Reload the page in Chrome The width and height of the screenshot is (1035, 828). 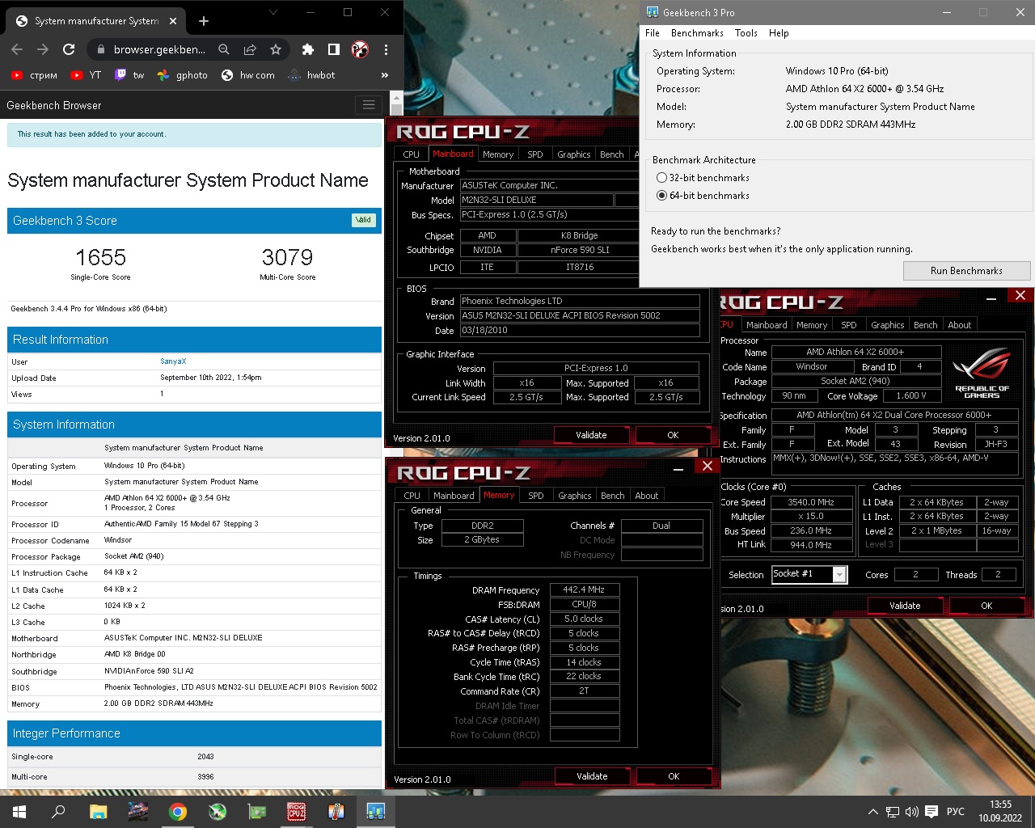[x=69, y=49]
